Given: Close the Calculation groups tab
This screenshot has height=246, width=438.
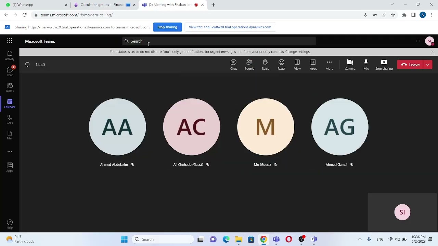Looking at the screenshot, I should point(134,5).
